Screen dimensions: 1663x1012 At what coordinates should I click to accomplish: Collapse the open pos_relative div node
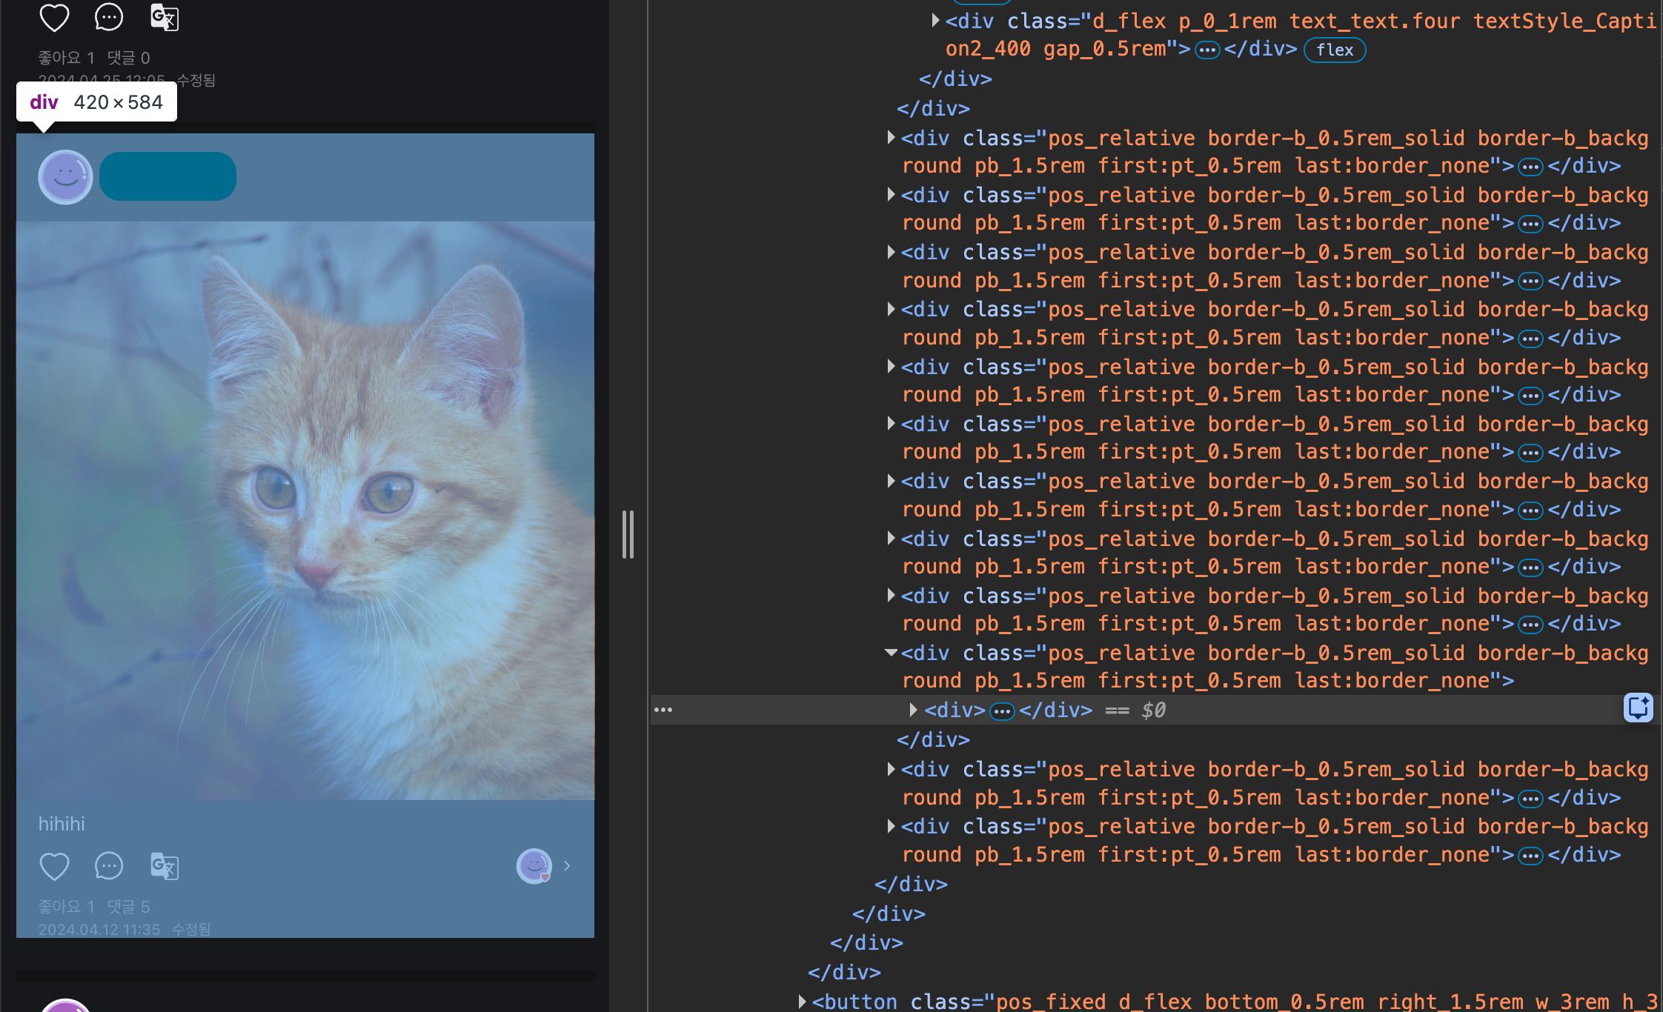(891, 653)
